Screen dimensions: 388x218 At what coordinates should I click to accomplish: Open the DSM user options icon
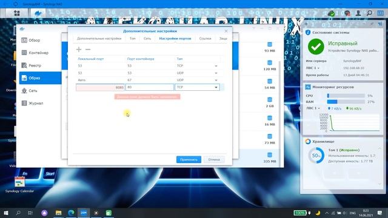358,13
